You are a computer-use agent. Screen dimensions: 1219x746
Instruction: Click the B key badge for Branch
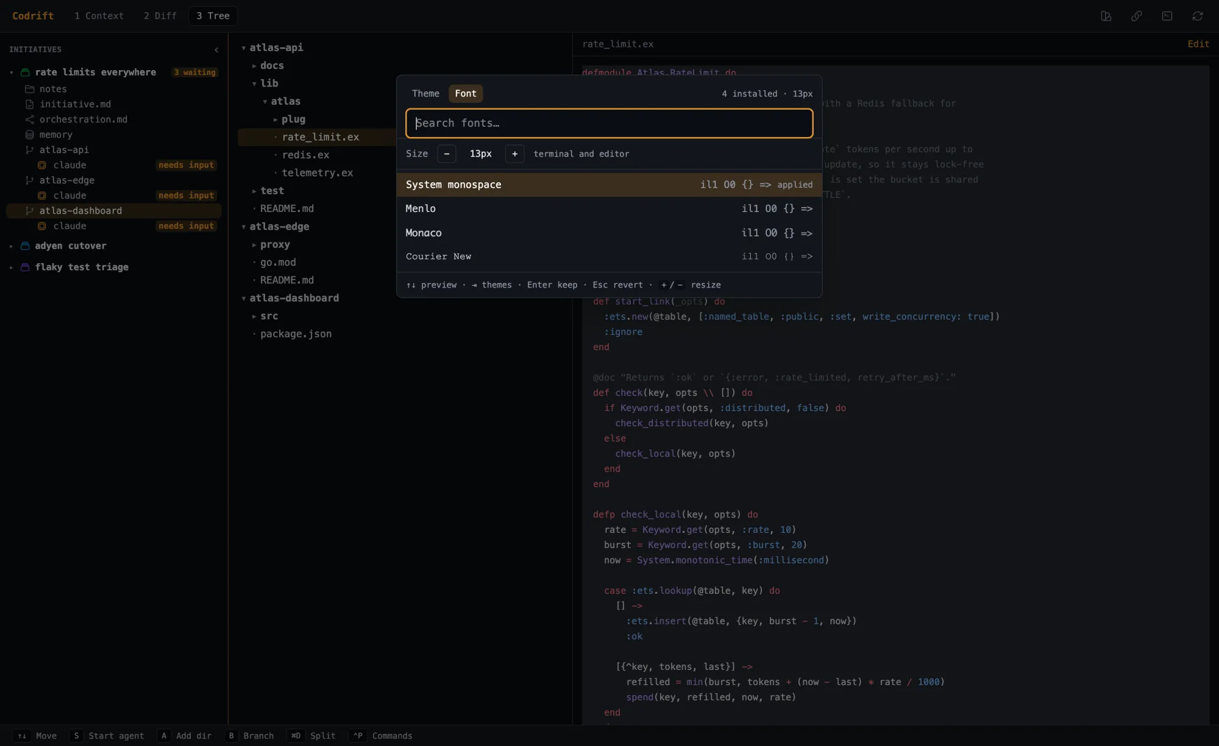[231, 736]
